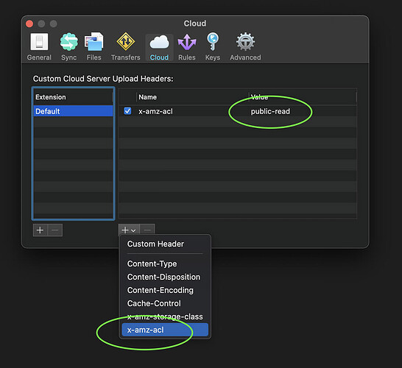Open the Rules preferences pane
Image resolution: width=402 pixels, height=368 pixels.
pyautogui.click(x=187, y=46)
